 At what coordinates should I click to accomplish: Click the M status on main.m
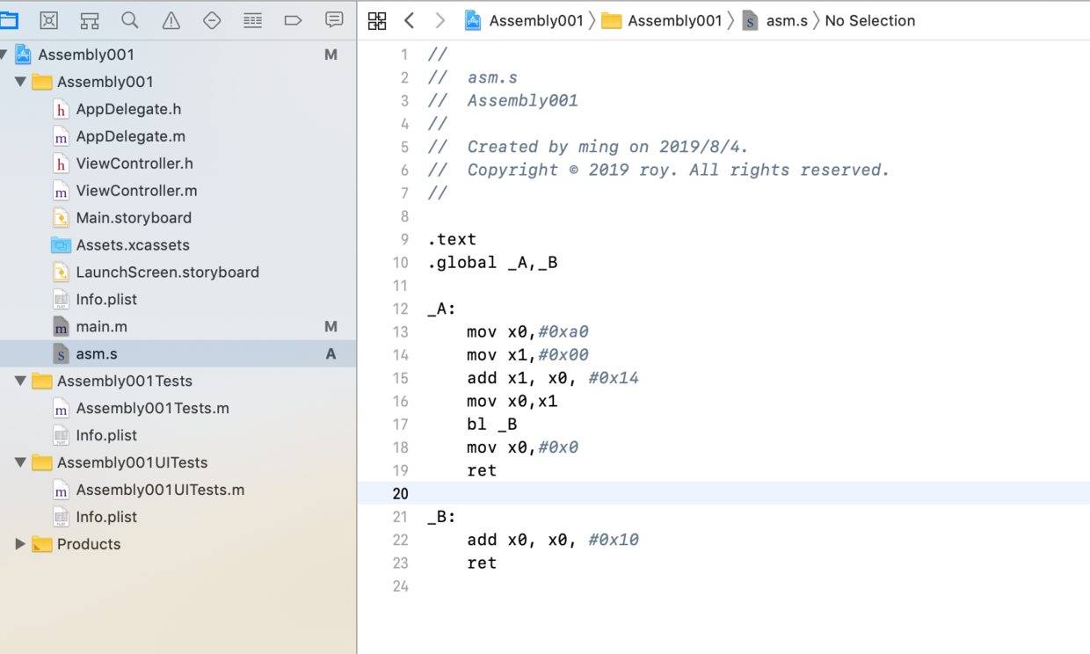(331, 327)
